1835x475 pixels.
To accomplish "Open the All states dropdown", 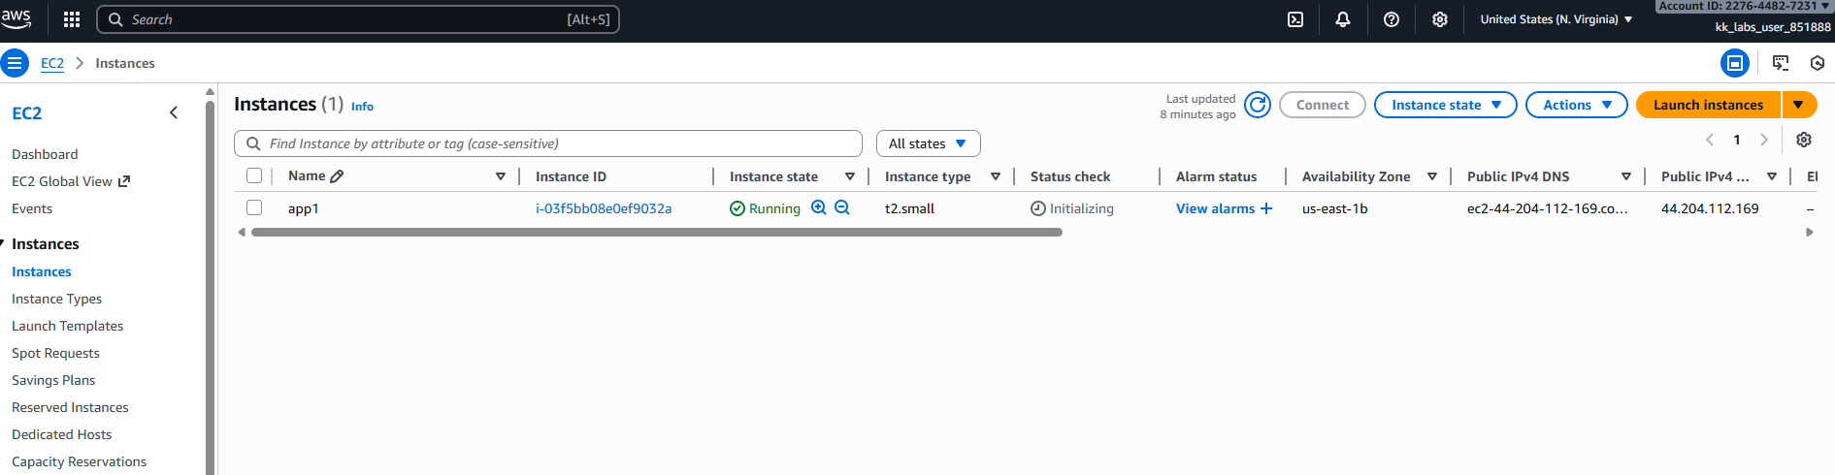I will 928,143.
